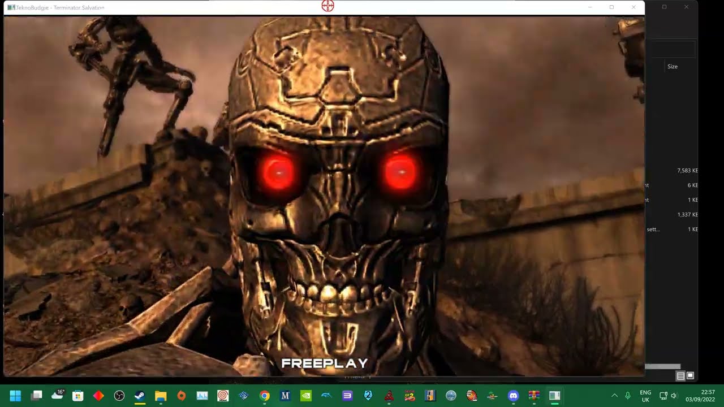Open the Origin launcher from the taskbar
The height and width of the screenshot is (407, 724).
point(182,396)
